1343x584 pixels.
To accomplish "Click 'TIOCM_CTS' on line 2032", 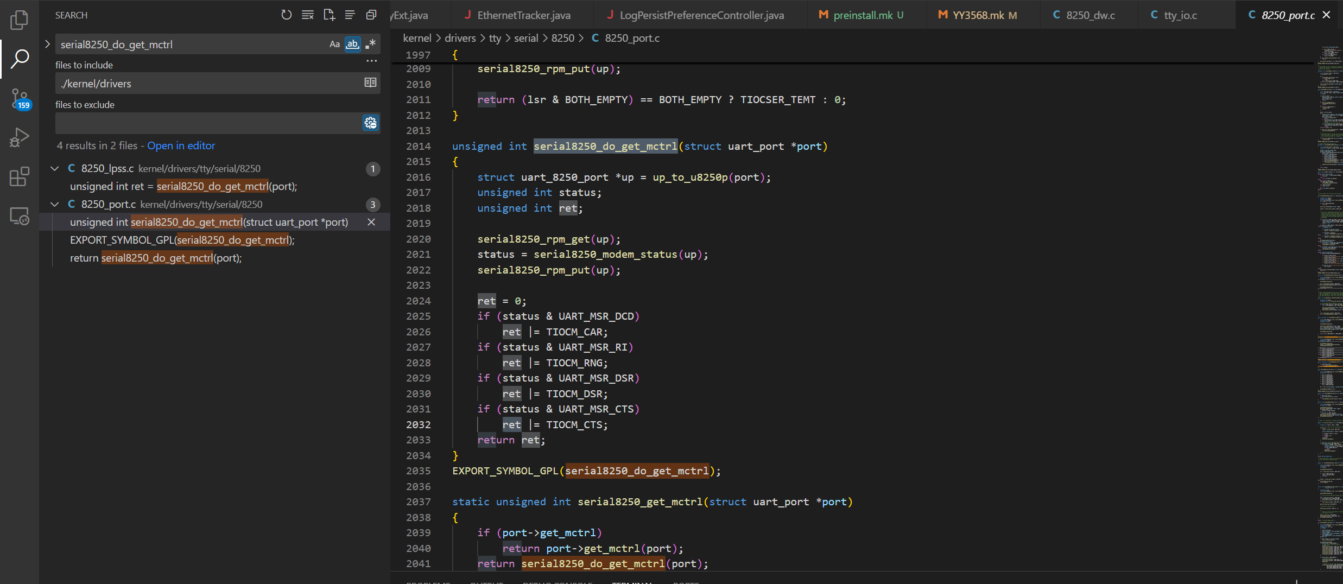I will click(574, 425).
